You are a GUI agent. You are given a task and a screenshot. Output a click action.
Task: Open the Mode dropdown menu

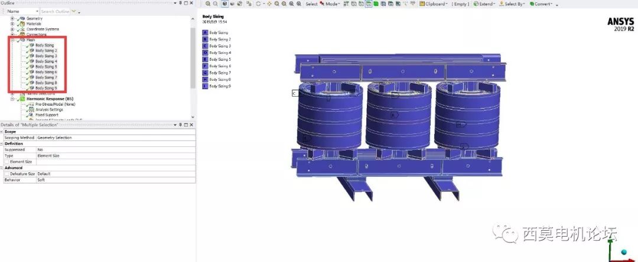click(339, 4)
